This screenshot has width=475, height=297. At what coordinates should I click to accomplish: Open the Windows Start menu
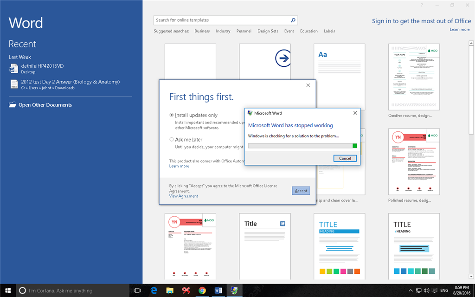click(8, 291)
